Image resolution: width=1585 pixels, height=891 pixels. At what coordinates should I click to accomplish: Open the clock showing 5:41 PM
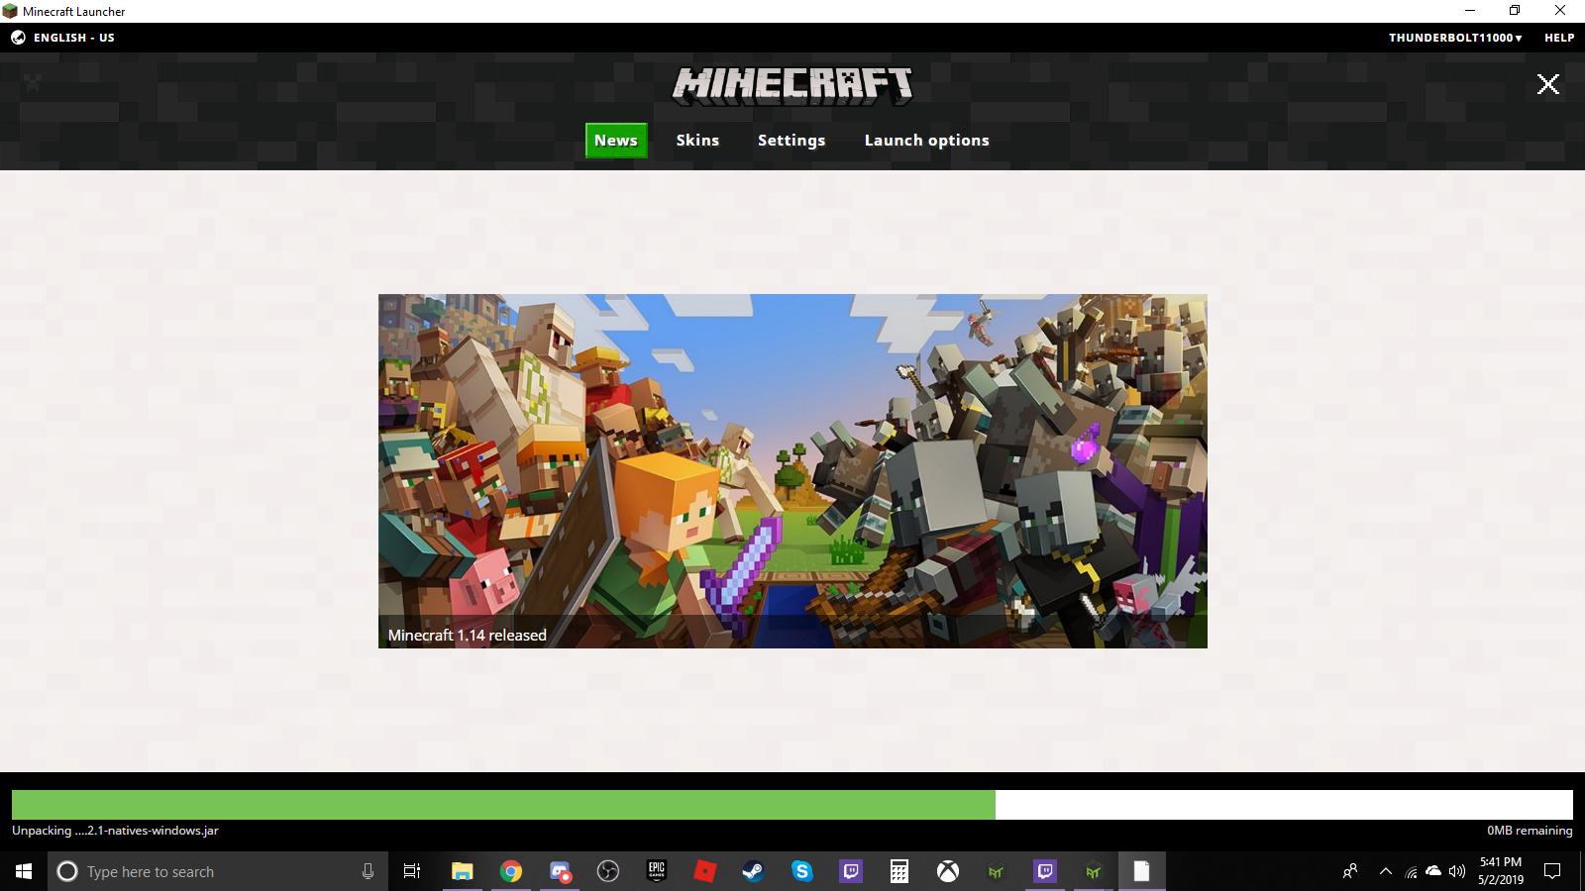[1501, 871]
